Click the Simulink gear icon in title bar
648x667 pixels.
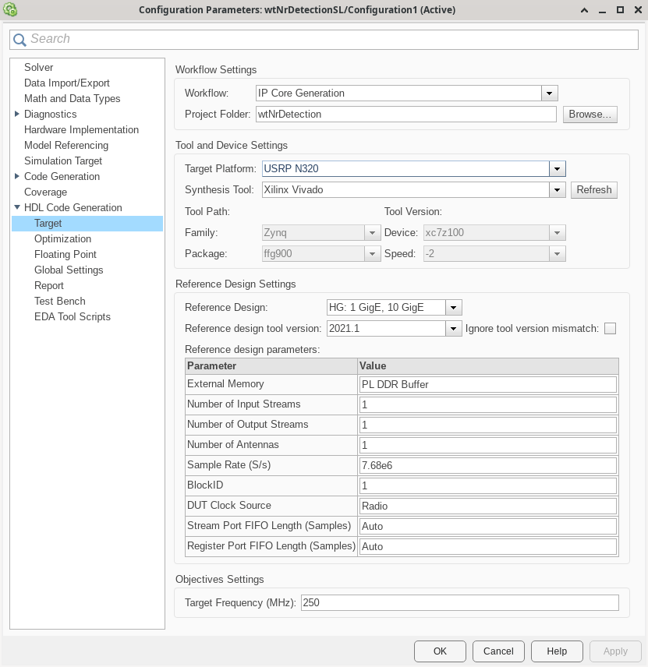(x=10, y=10)
